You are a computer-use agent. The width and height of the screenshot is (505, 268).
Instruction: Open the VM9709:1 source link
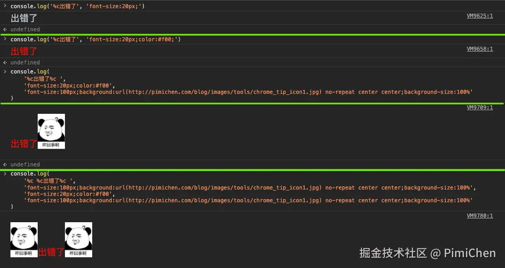click(x=480, y=107)
